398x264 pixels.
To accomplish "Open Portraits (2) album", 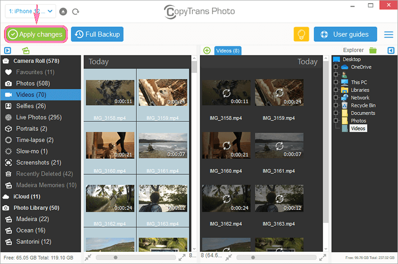I will click(x=41, y=128).
